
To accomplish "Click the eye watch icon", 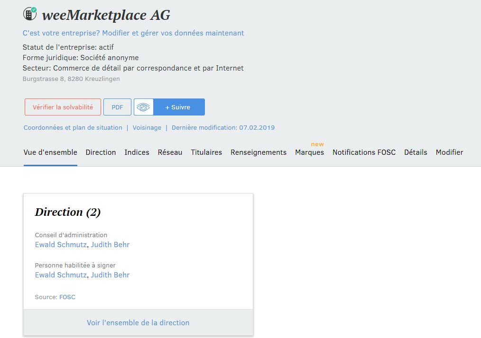I will click(143, 107).
